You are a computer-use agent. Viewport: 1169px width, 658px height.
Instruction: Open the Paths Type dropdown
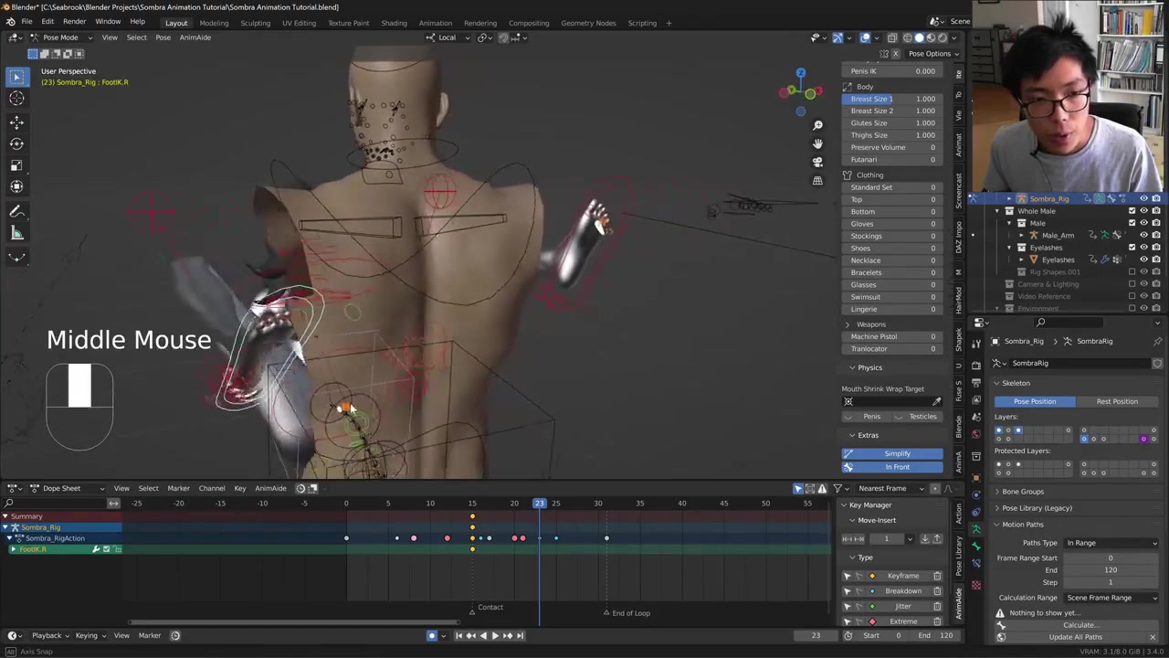pos(1111,543)
